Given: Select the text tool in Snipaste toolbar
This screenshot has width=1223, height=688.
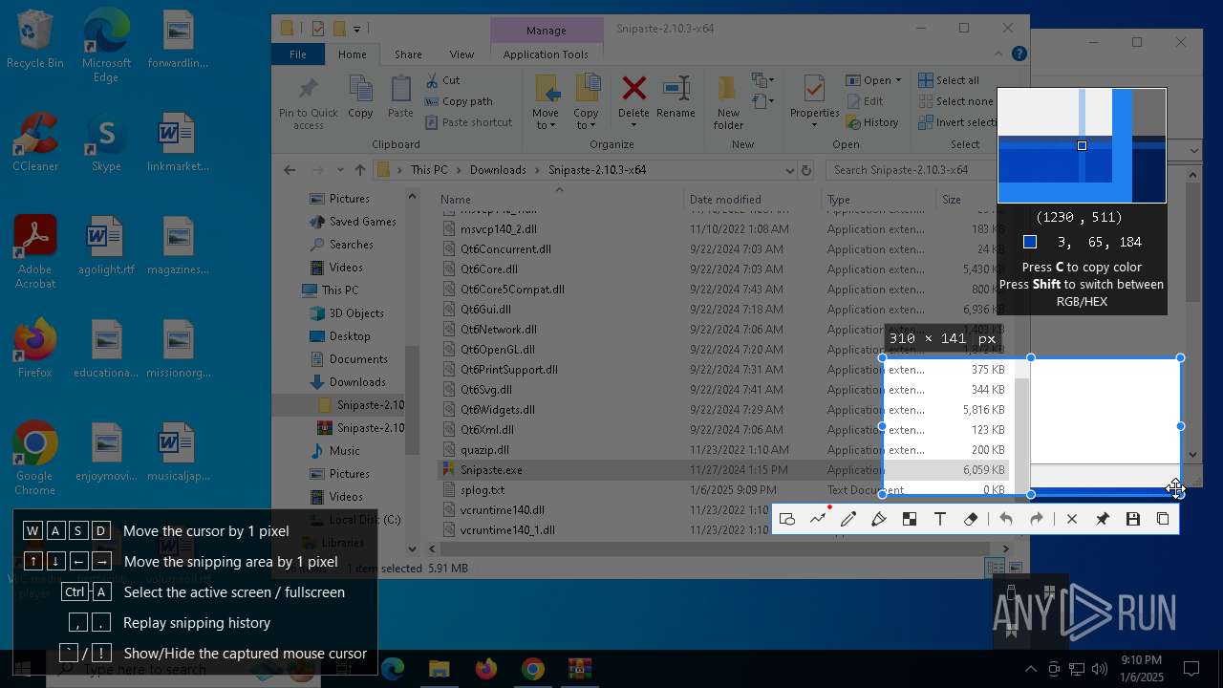Looking at the screenshot, I should 940,519.
